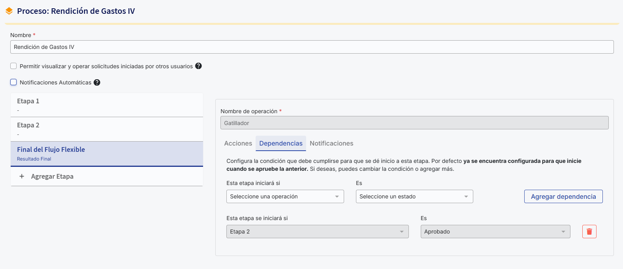Select the Dependencias tab
The image size is (623, 269).
[x=280, y=143]
